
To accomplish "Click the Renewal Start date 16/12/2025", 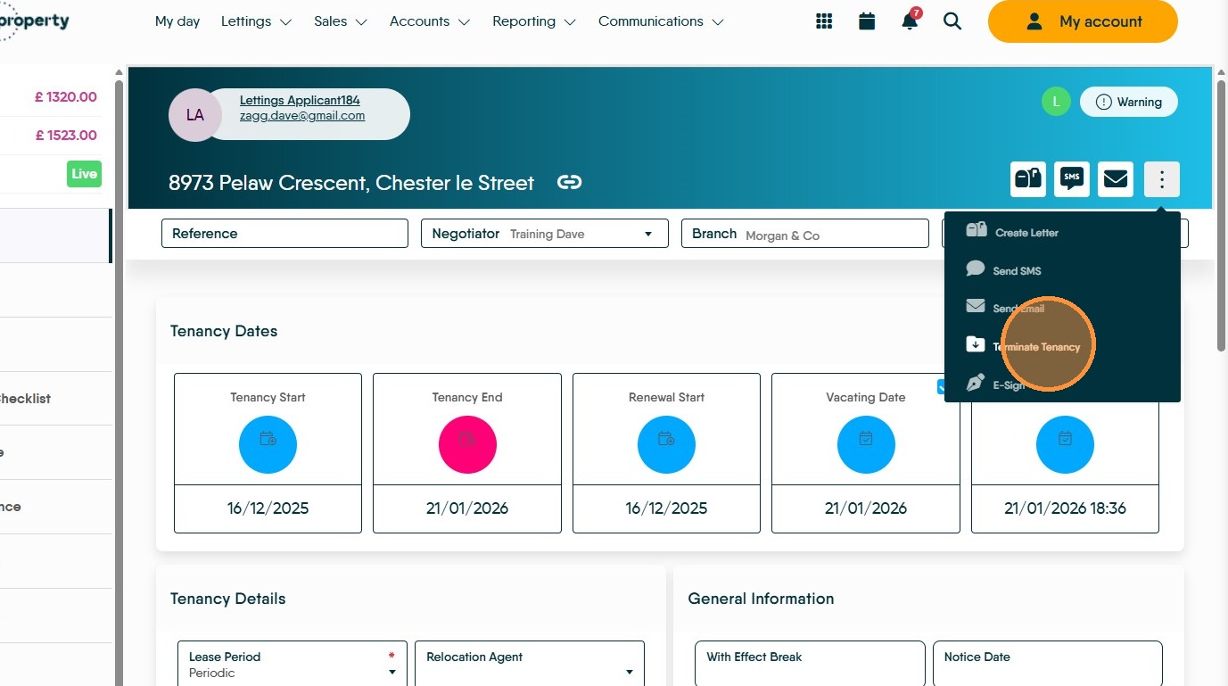I will coord(666,508).
